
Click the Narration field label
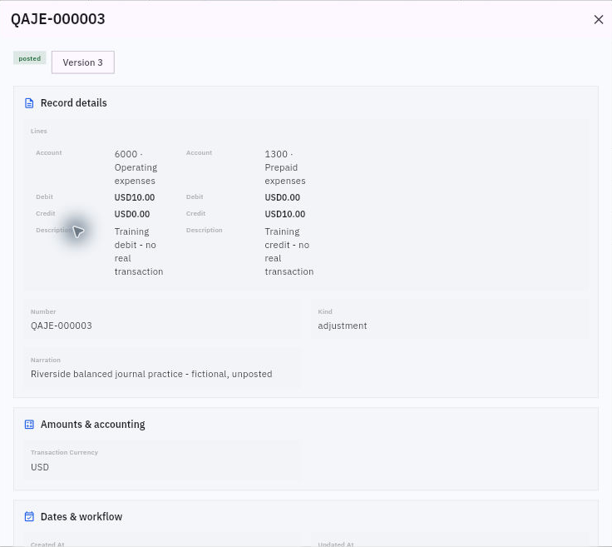46,360
